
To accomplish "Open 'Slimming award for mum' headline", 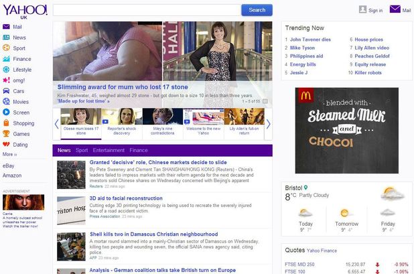I will tap(123, 87).
